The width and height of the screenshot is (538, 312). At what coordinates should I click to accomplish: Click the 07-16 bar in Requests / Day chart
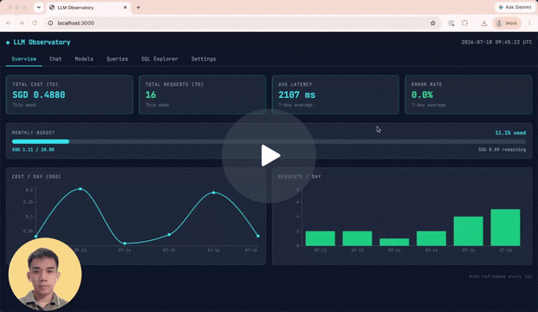tap(469, 231)
